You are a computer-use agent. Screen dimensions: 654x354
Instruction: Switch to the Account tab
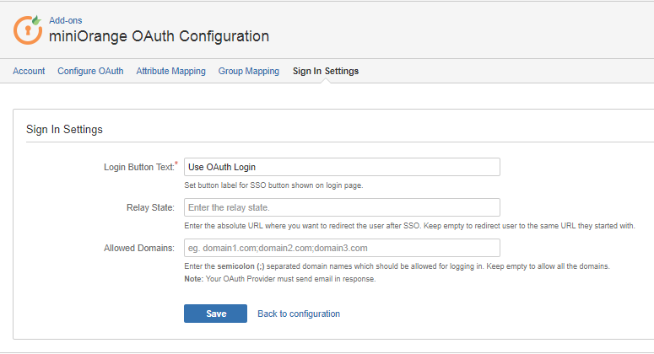[29, 71]
